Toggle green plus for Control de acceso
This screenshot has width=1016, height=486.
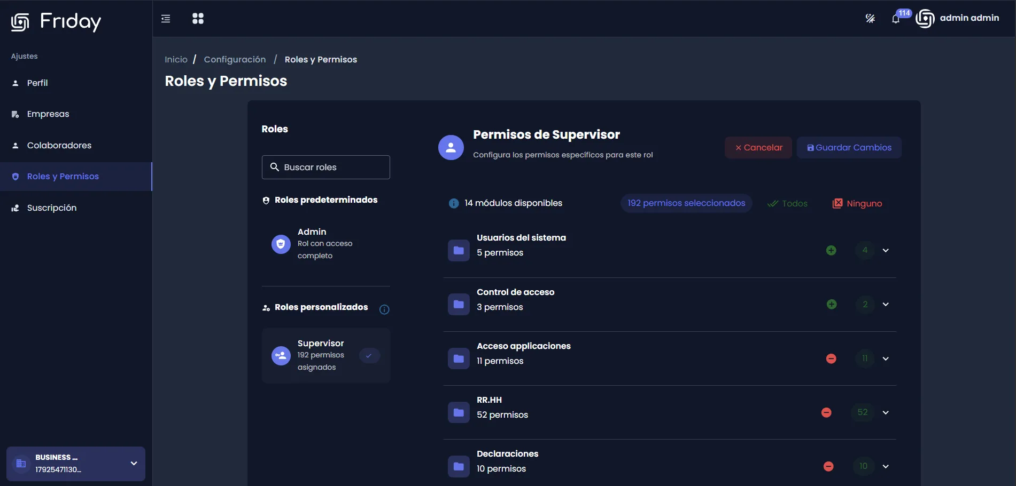(832, 304)
